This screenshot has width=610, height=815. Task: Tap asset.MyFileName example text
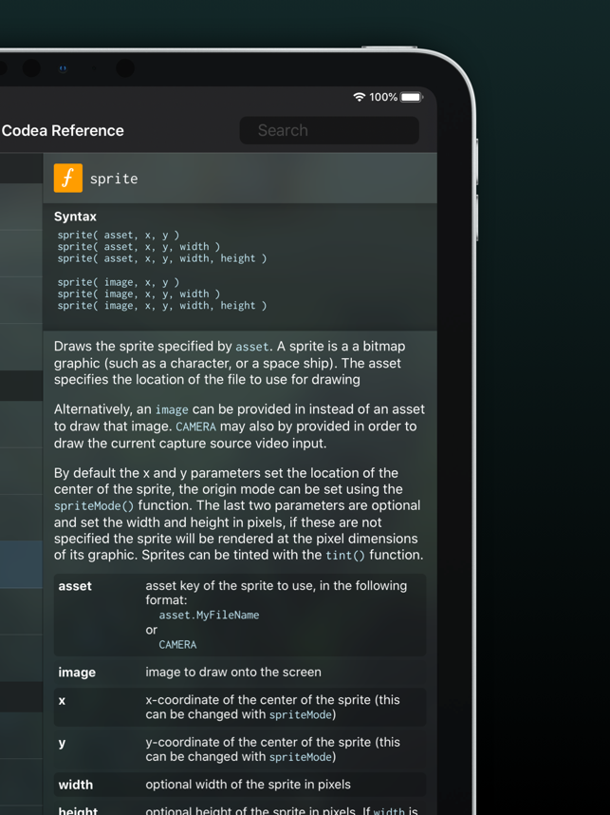(x=209, y=616)
